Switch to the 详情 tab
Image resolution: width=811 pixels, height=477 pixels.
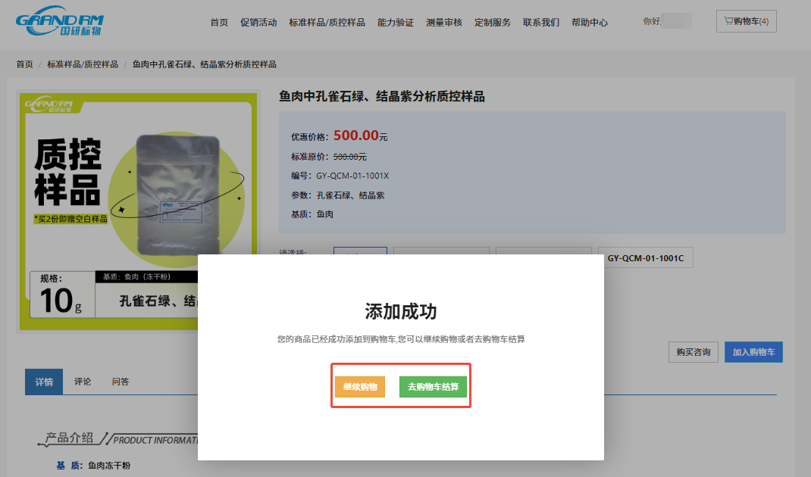[44, 382]
